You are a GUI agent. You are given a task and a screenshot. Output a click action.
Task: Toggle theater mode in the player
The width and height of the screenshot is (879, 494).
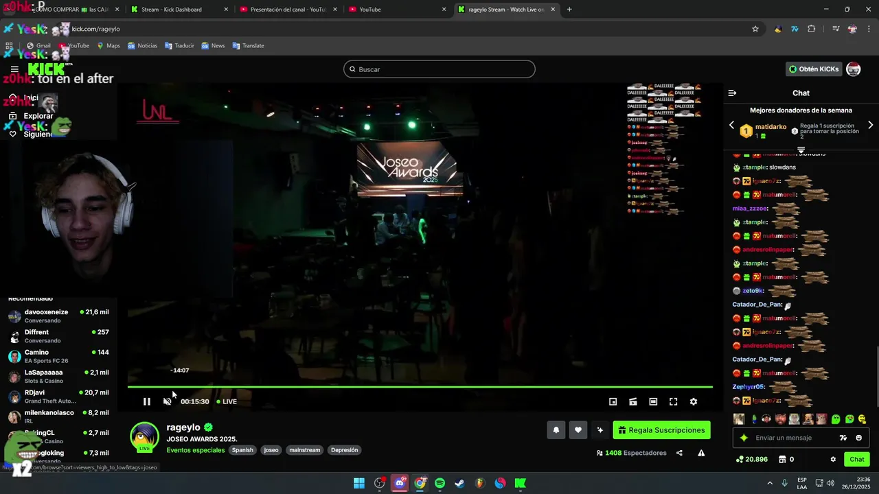click(653, 401)
